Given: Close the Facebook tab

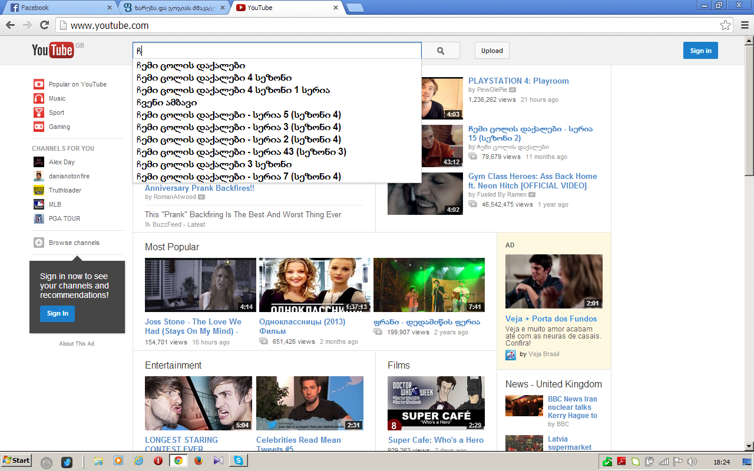Looking at the screenshot, I should click(x=109, y=8).
